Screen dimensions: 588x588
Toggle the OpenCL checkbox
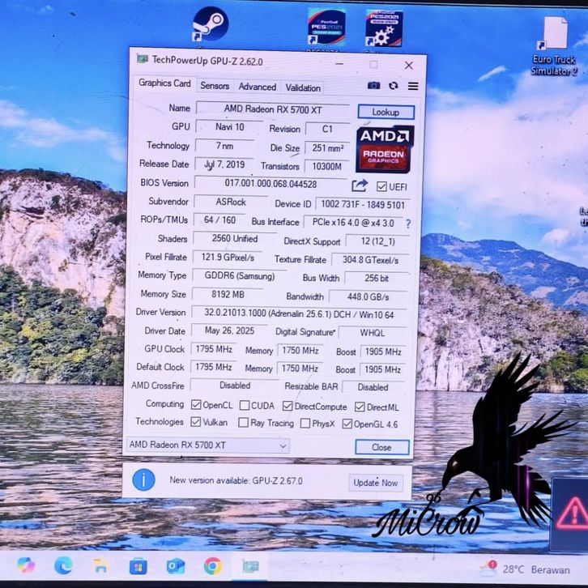click(196, 405)
